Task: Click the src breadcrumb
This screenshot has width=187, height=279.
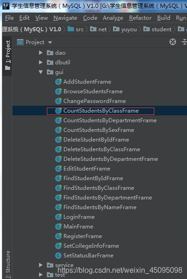Action: pos(76,29)
